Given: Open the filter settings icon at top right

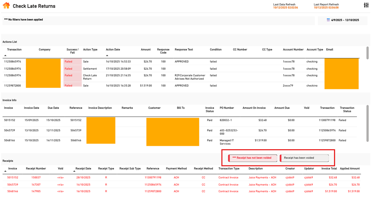Looking at the screenshot, I should click(366, 5).
